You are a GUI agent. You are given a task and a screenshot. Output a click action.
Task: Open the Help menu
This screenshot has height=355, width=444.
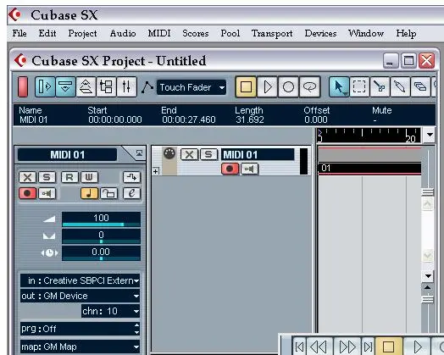coord(406,33)
